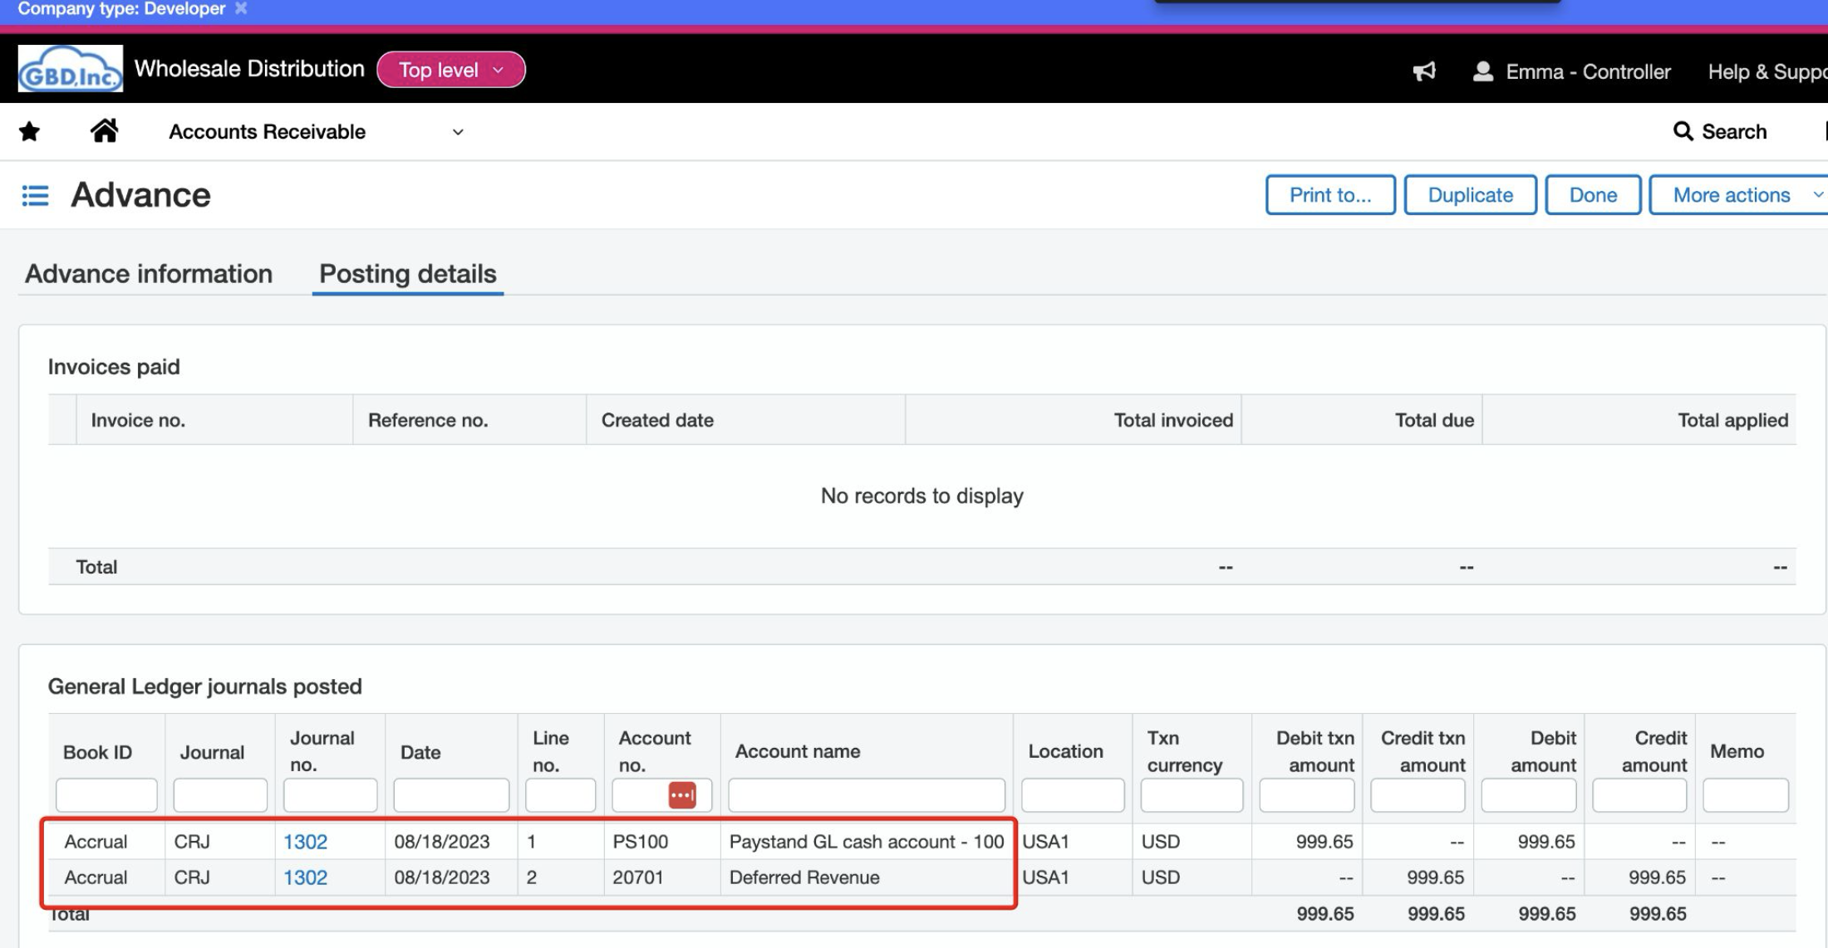Click the Wholesale Distribution company name
The width and height of the screenshot is (1828, 948).
click(x=249, y=69)
